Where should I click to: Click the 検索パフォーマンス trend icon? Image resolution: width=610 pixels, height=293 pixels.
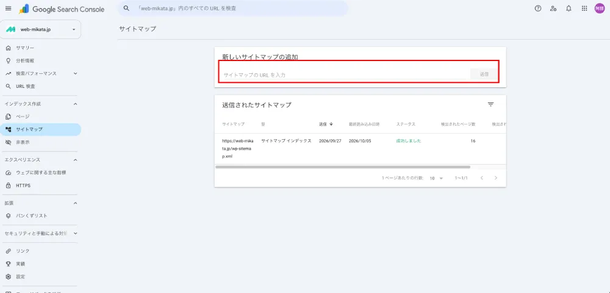pyautogui.click(x=8, y=73)
